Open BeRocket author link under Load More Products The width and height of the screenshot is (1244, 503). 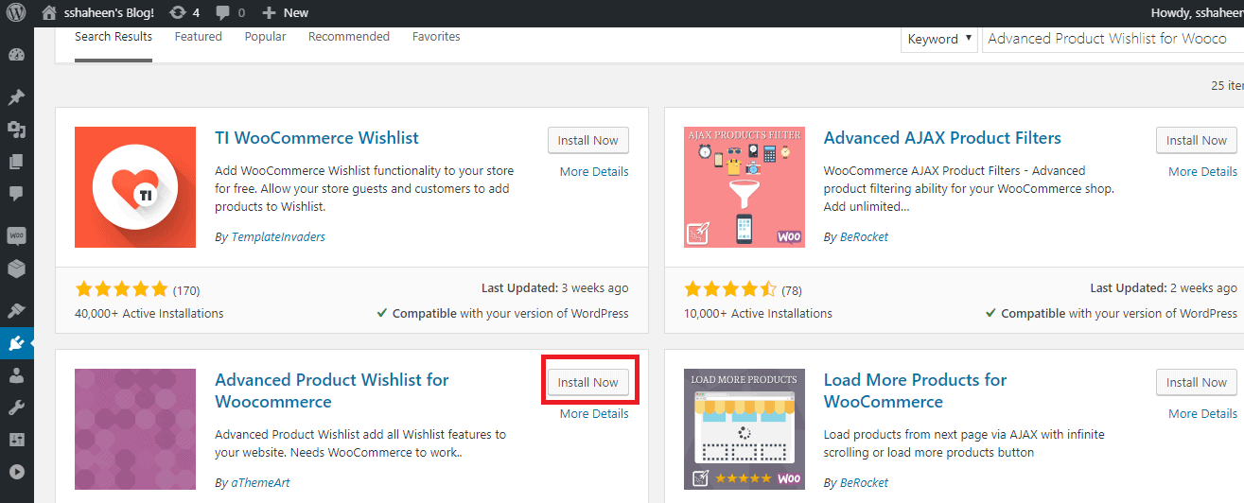click(x=865, y=482)
